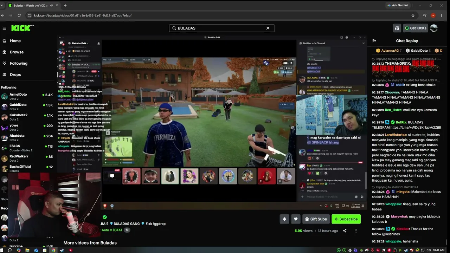Open KukuDota2's followed channel

(27, 117)
